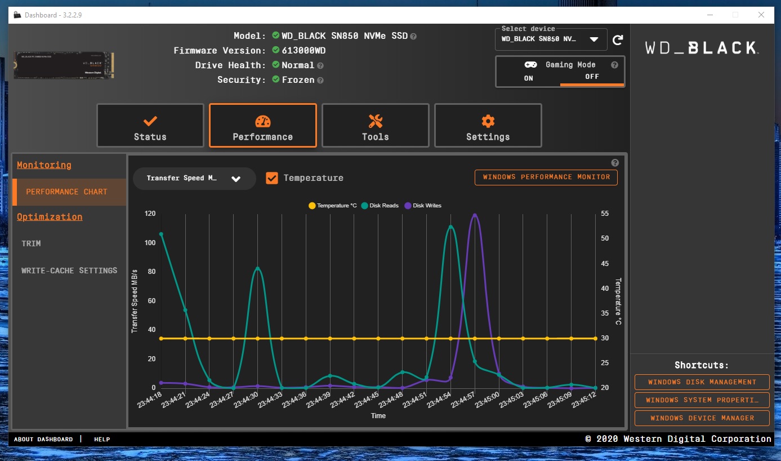Click the Shortcuts: heading text
Screen dimensions: 781x461
(702, 365)
